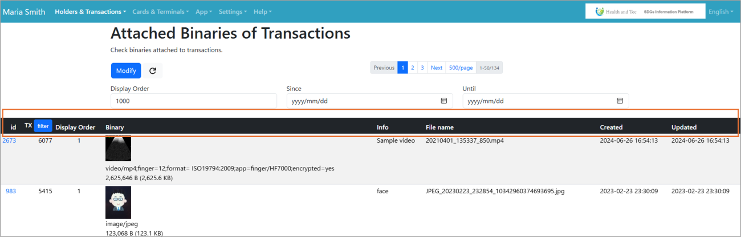Go to page 2 of results
Viewport: 741px width, 237px height.
(413, 68)
